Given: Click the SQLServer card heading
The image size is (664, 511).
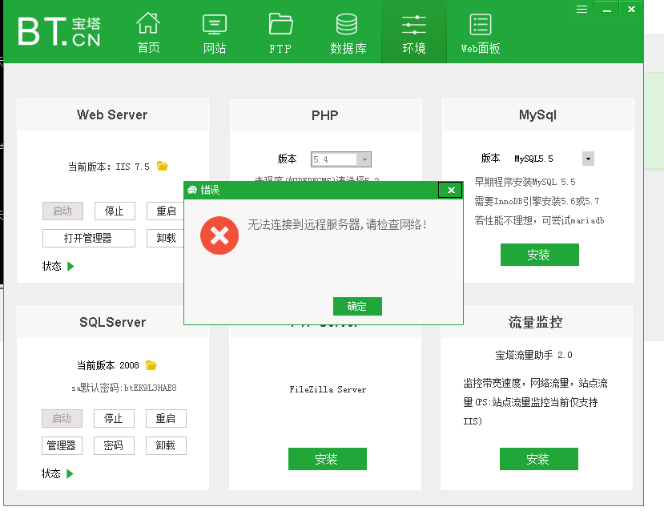Looking at the screenshot, I should [113, 322].
